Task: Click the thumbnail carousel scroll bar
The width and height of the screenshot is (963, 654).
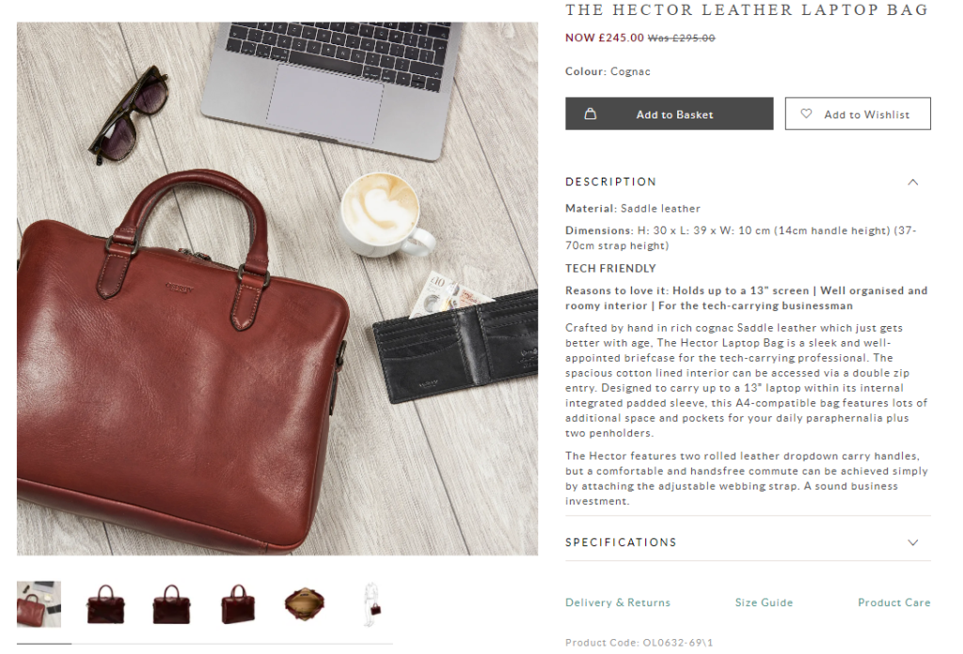Action: [x=205, y=644]
